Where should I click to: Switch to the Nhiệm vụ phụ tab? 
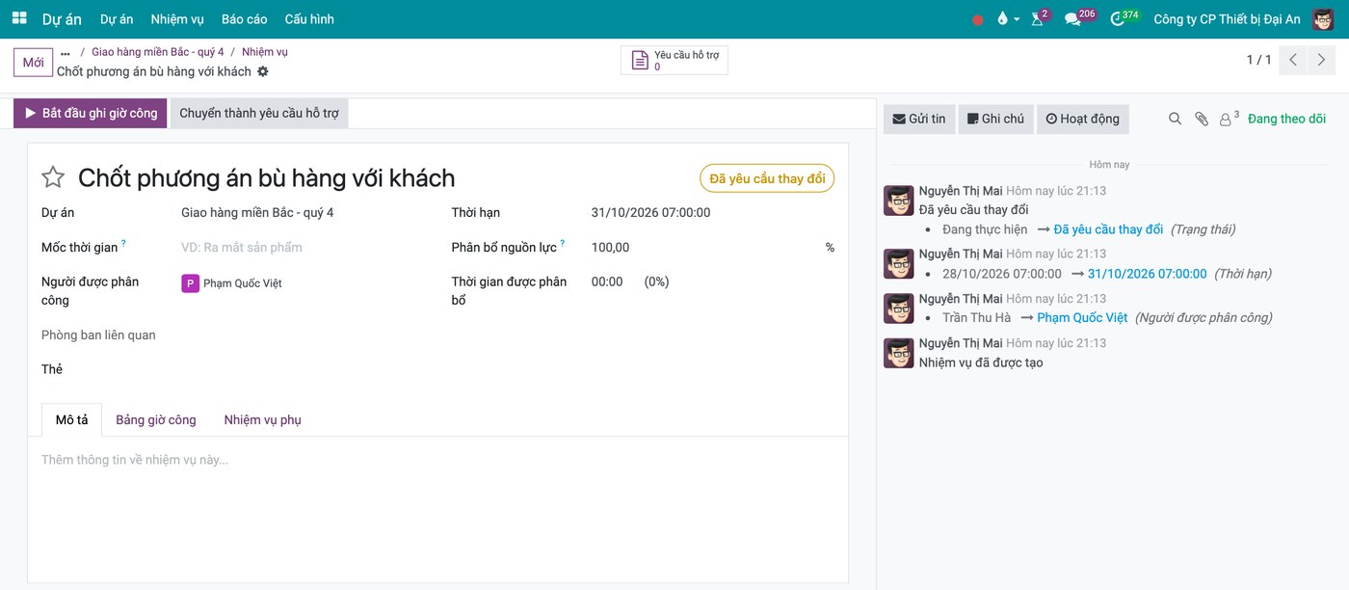[x=263, y=420]
